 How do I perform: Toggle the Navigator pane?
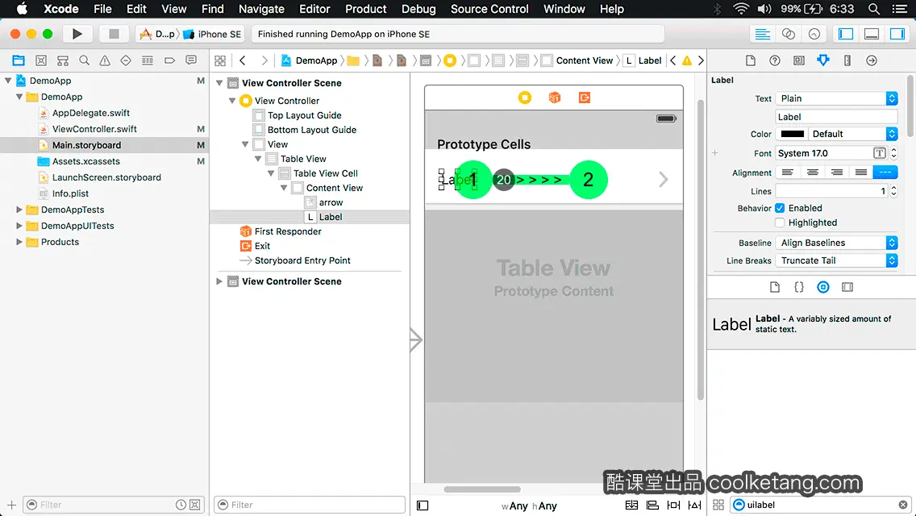(845, 34)
